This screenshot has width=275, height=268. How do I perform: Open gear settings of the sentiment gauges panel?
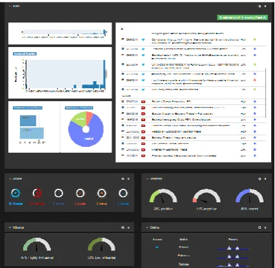[260, 178]
